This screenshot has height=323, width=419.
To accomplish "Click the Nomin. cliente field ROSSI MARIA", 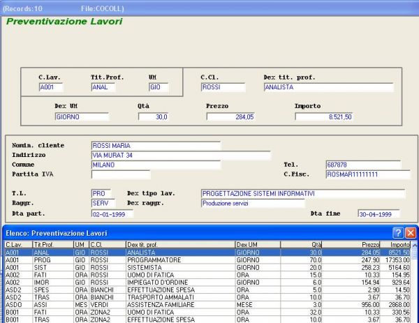I will click(156, 146).
